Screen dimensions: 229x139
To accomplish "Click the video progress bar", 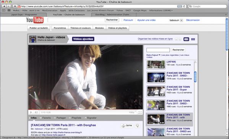I will coord(85,109).
